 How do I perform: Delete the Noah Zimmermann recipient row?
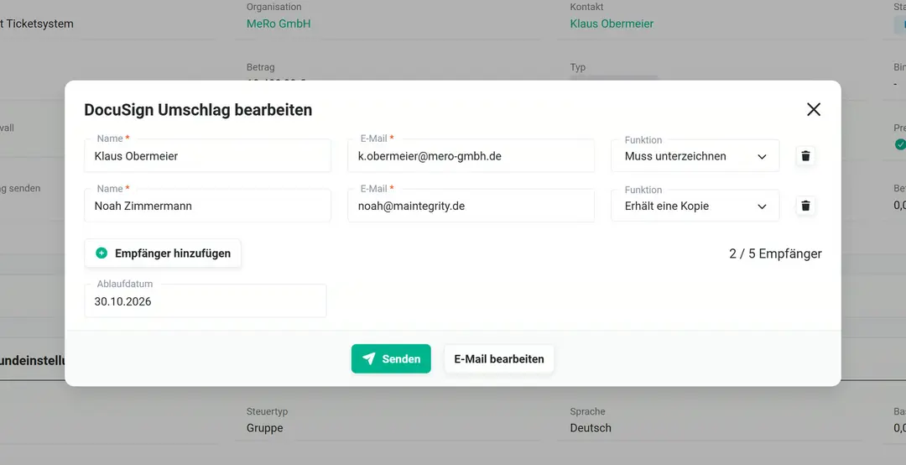coord(805,206)
